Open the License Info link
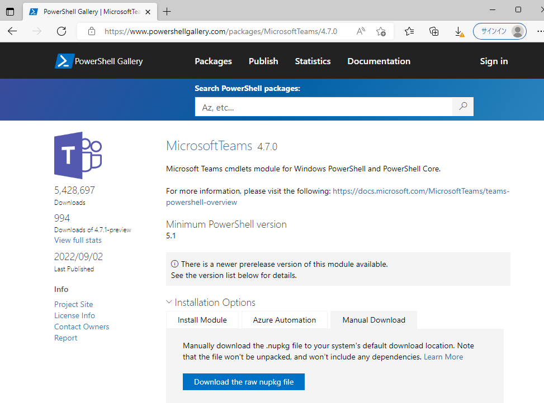Screen dimensions: 544x403 pyautogui.click(x=74, y=315)
